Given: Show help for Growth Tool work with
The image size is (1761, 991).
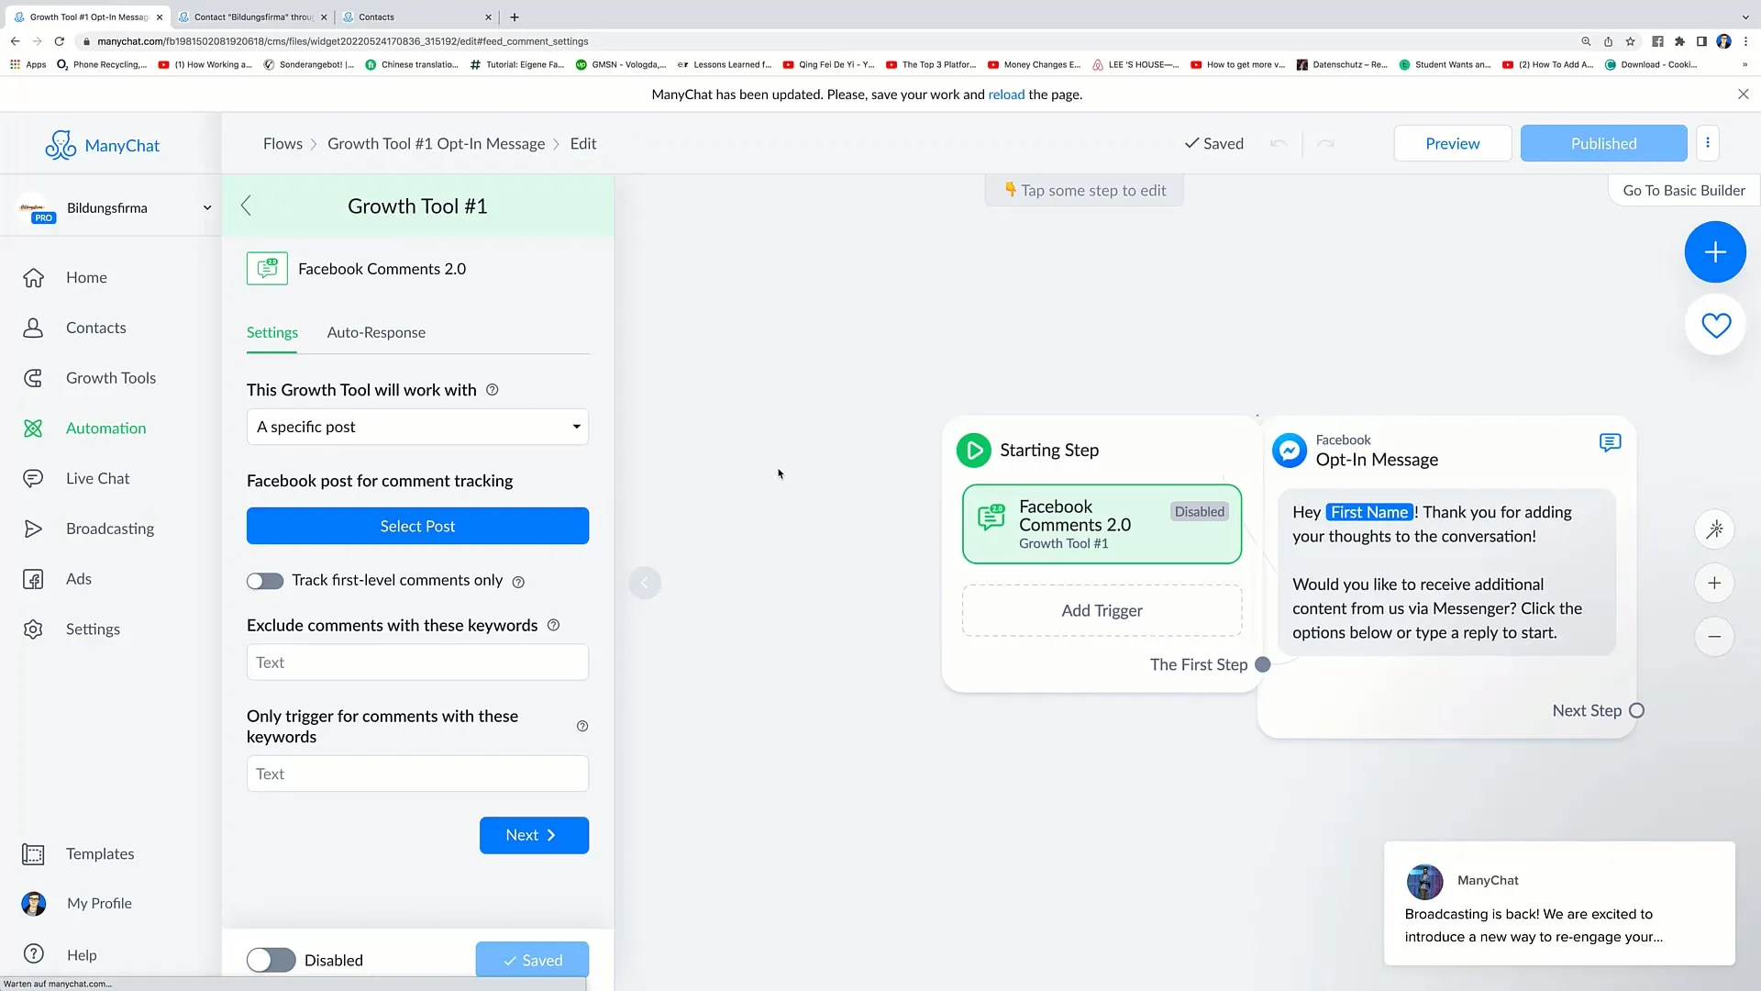Looking at the screenshot, I should [x=493, y=390].
